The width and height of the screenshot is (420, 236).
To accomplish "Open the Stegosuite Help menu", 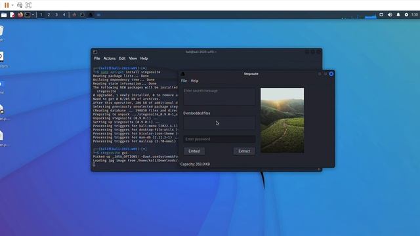I will pyautogui.click(x=194, y=81).
